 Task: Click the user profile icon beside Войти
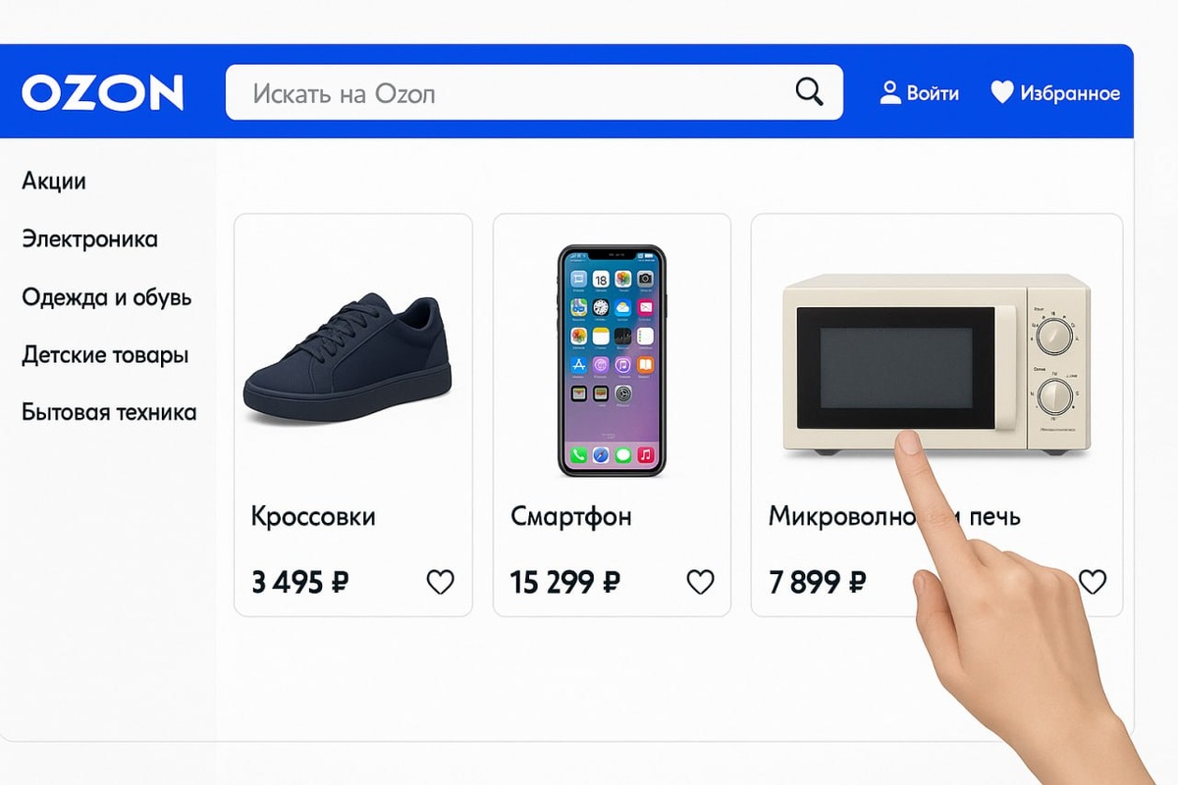click(x=890, y=93)
